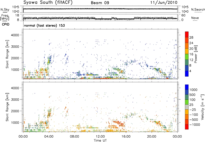Click the "20" label on Power colorbar
205x142 pixels.
[x=191, y=49]
